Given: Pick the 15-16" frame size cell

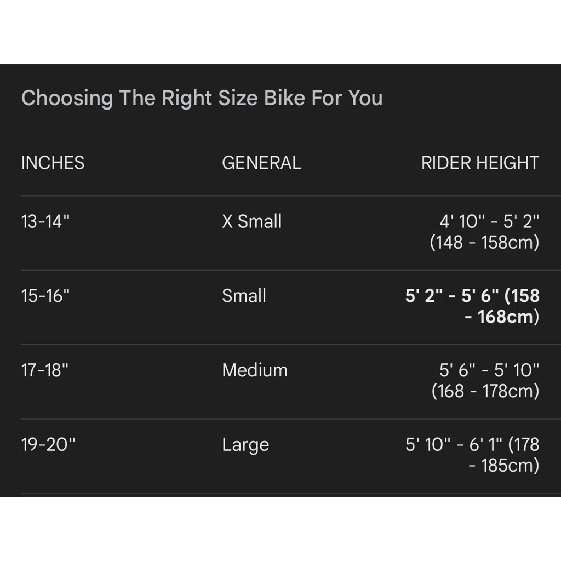Looking at the screenshot, I should coord(45,296).
